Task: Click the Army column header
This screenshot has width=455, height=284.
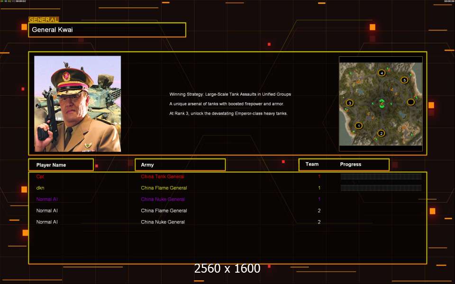Action: coord(180,165)
